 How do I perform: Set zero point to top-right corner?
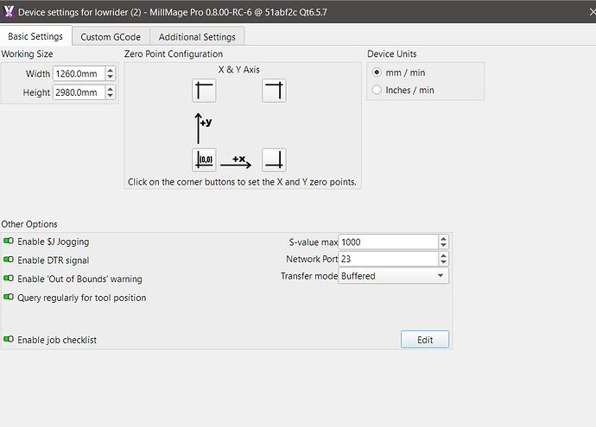pos(274,91)
